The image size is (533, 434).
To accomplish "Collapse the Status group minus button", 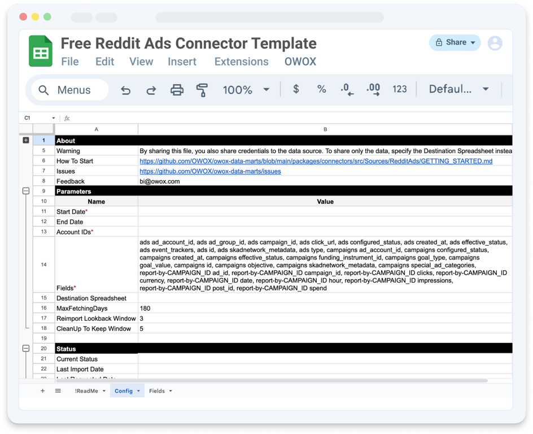I will tap(26, 348).
